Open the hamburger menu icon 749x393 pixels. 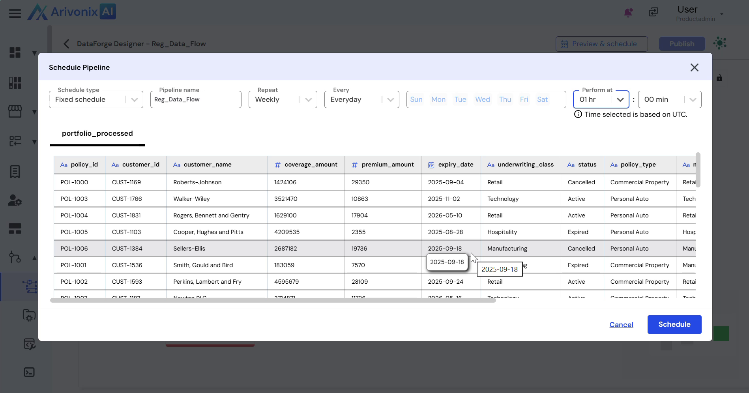(x=15, y=13)
